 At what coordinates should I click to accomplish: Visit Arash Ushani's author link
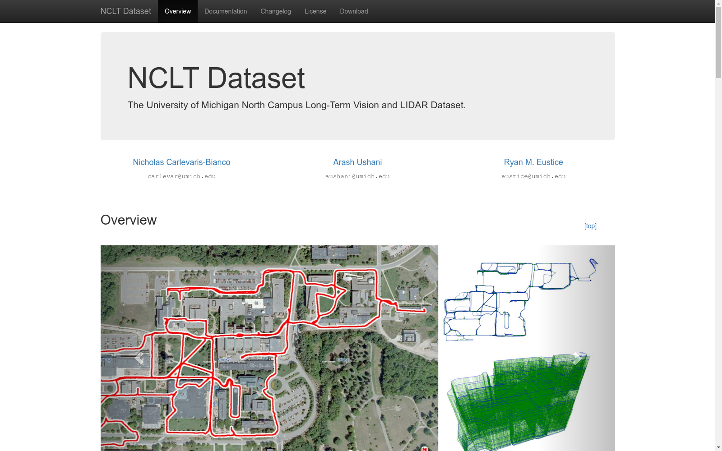pos(357,162)
